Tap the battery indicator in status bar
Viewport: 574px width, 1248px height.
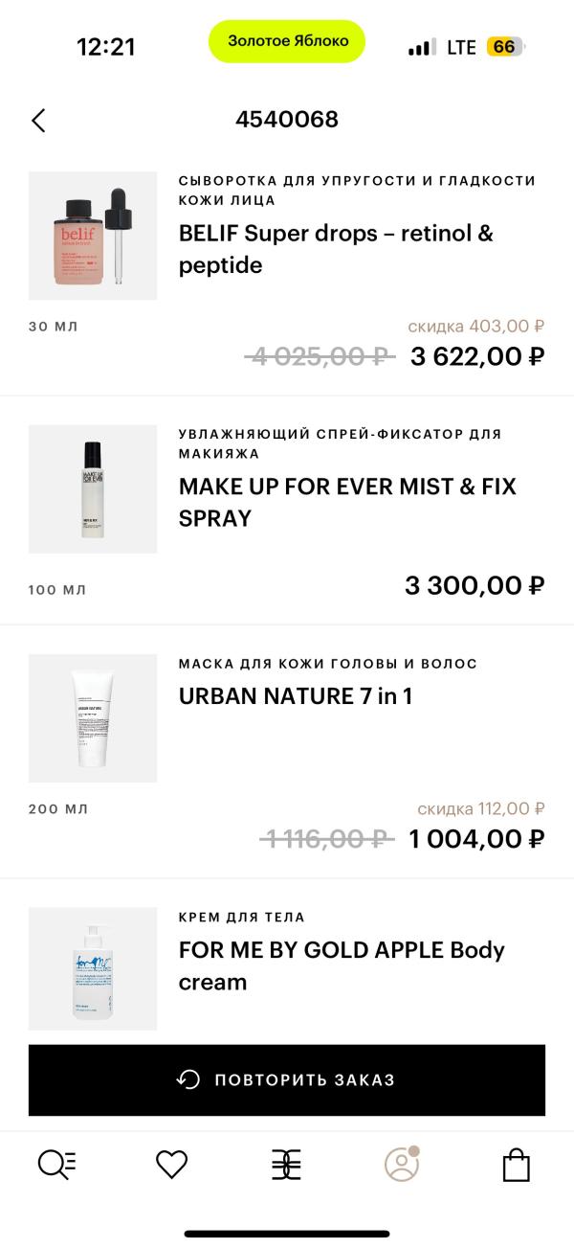[x=504, y=47]
